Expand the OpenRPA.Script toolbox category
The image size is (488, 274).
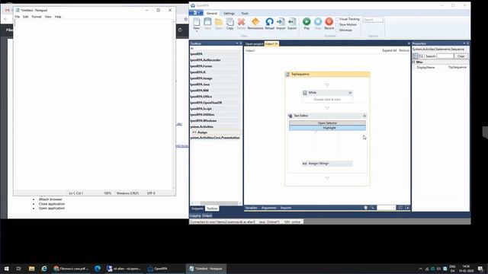(215, 109)
